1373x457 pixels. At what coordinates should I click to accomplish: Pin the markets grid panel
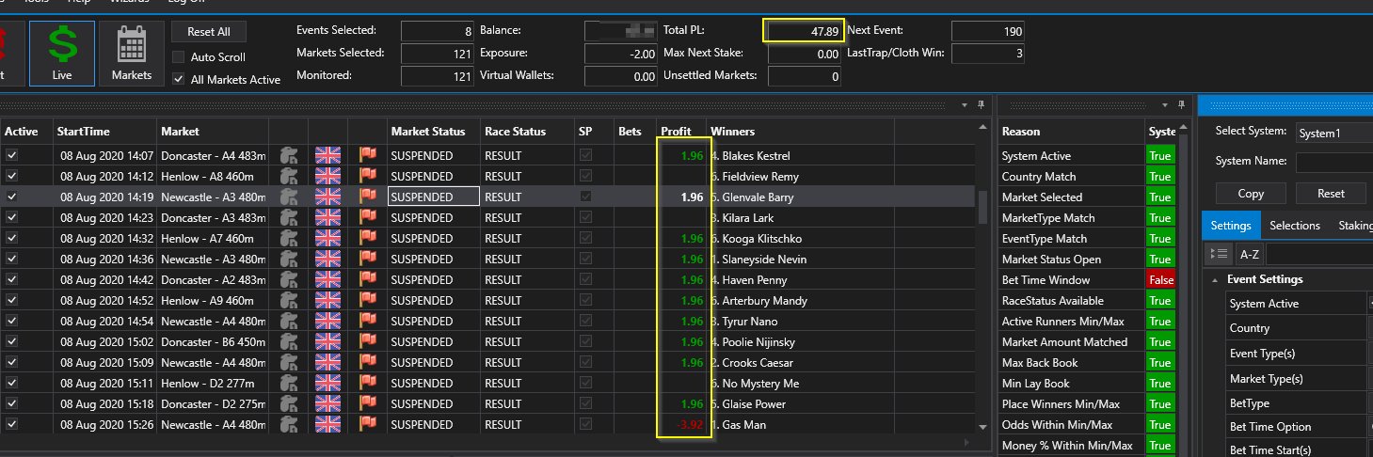[981, 104]
